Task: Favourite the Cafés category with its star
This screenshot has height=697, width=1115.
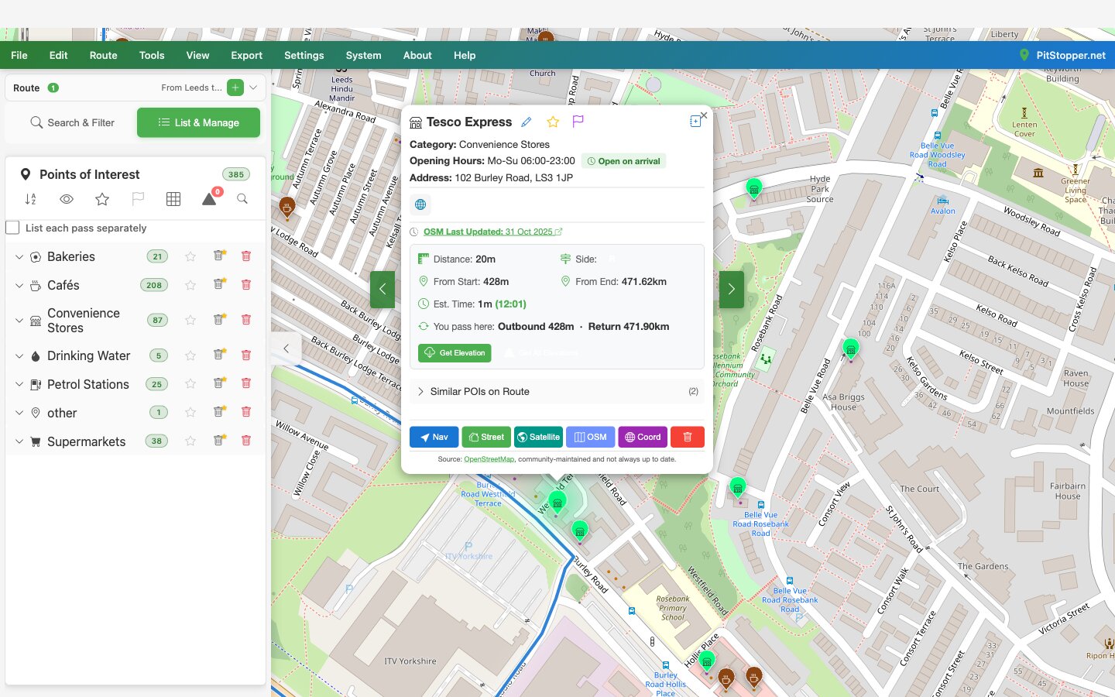Action: (x=190, y=285)
